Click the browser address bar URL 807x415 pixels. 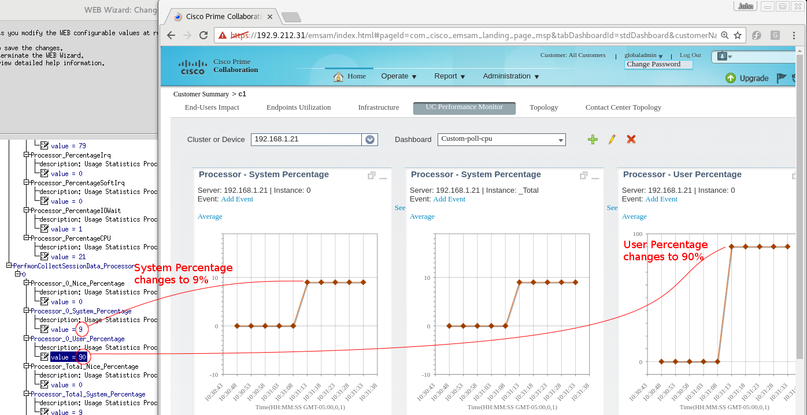tap(473, 35)
